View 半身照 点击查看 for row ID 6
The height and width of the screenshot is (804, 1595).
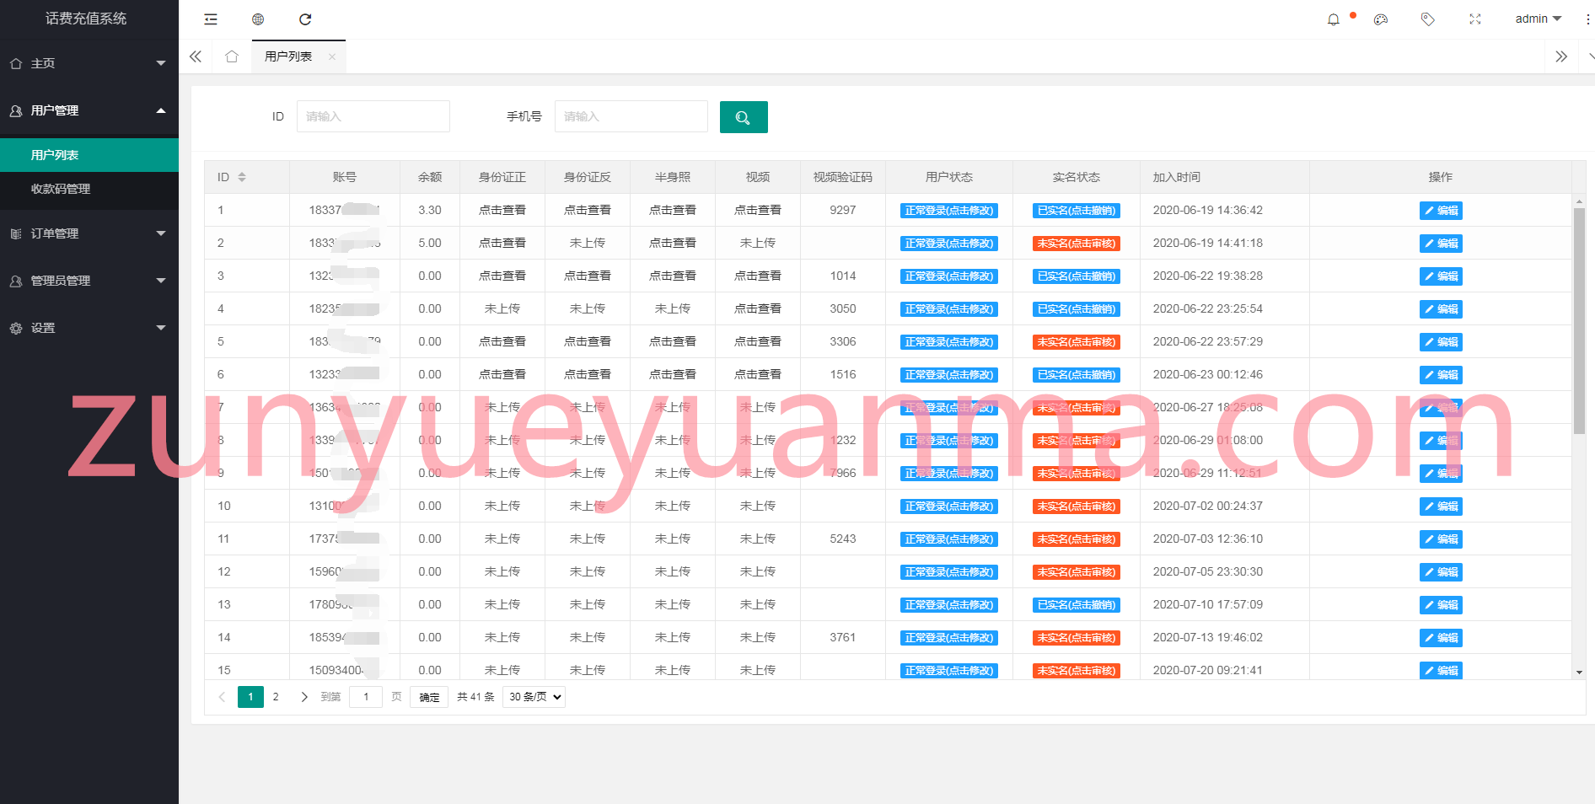673,374
